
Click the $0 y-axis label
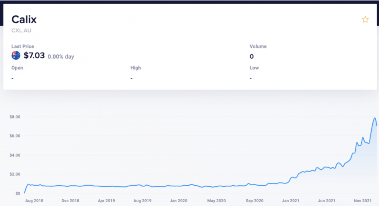click(18, 193)
